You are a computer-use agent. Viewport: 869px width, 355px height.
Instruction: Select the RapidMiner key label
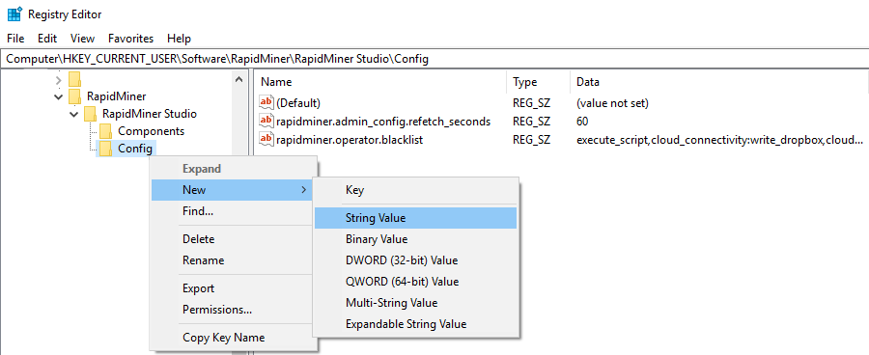[x=117, y=96]
